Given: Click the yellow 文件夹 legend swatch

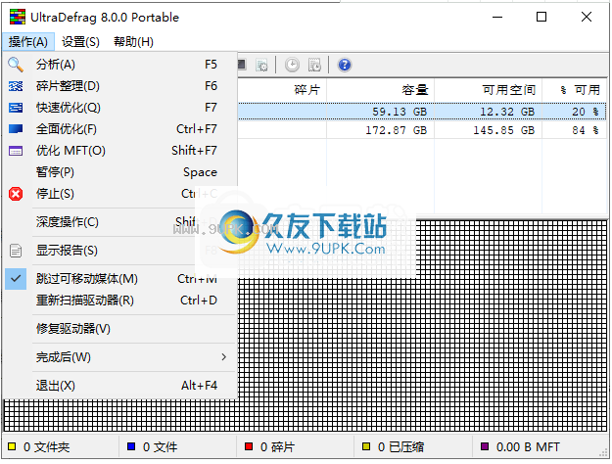Looking at the screenshot, I should (x=12, y=446).
